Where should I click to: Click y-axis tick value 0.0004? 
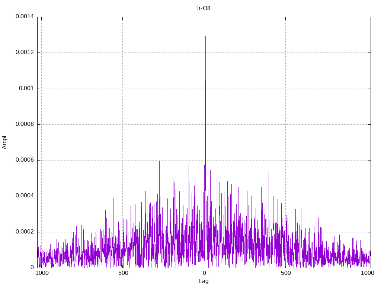(25, 196)
